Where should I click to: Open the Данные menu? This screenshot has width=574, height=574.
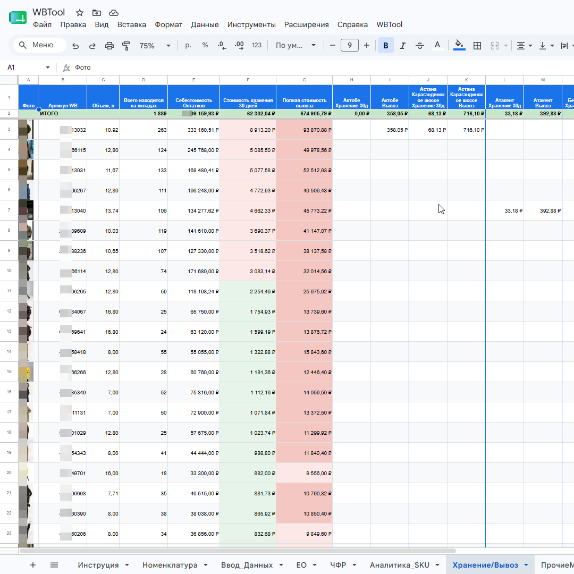205,24
